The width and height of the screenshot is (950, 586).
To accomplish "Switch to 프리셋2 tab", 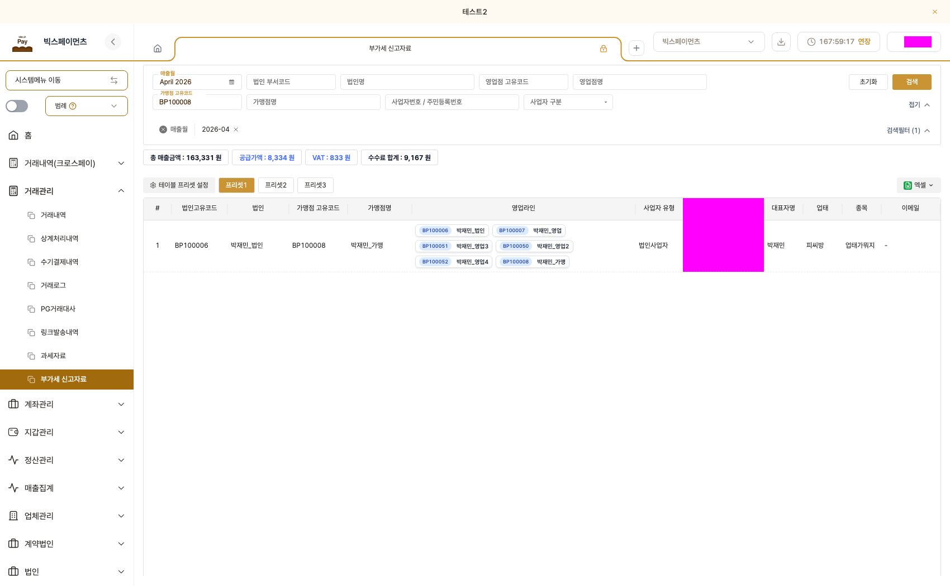I will pyautogui.click(x=276, y=185).
